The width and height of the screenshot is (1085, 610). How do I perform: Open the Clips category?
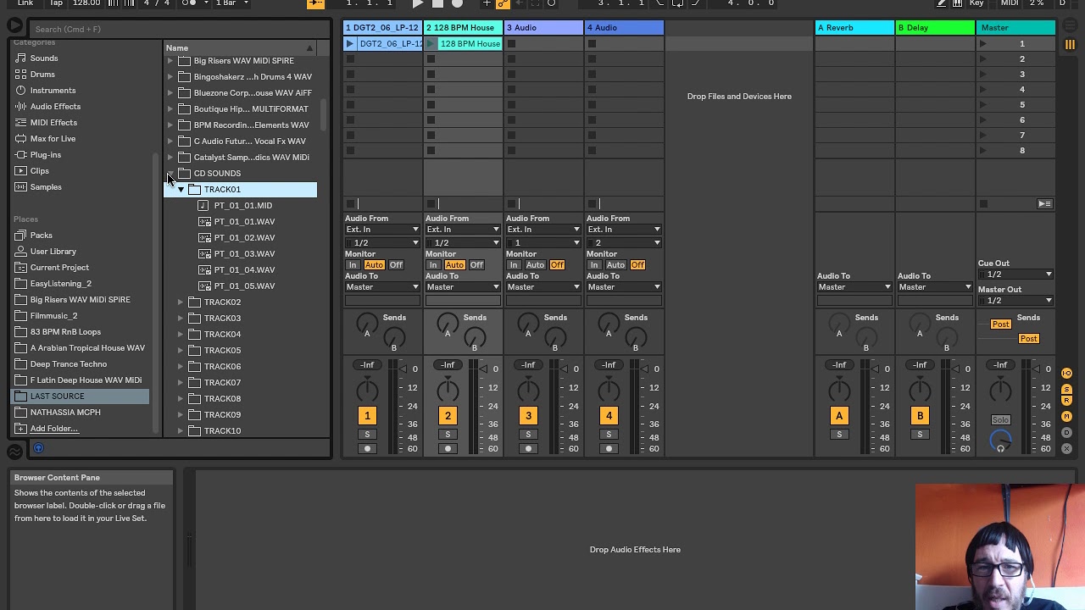(40, 171)
